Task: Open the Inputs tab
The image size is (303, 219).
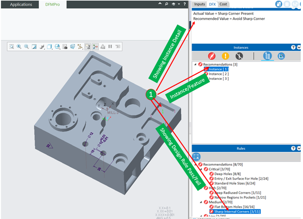Action: pos(199,4)
